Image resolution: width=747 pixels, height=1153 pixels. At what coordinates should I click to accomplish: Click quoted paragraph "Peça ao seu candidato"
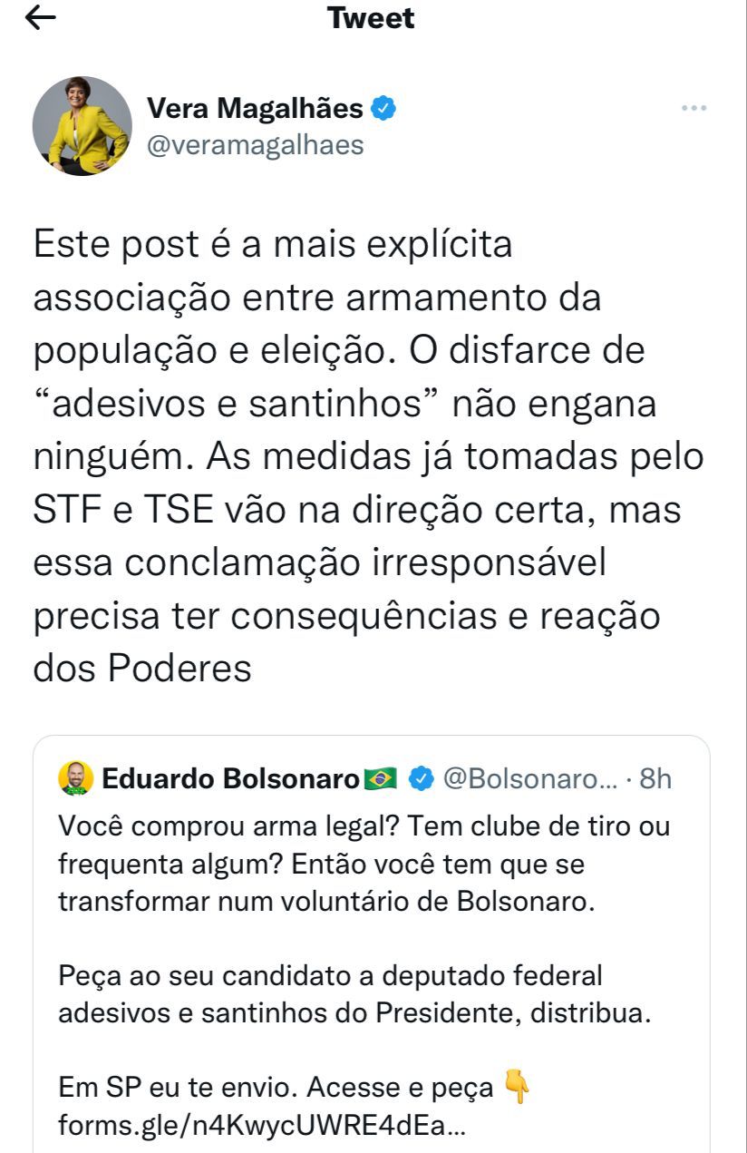pyautogui.click(x=330, y=976)
